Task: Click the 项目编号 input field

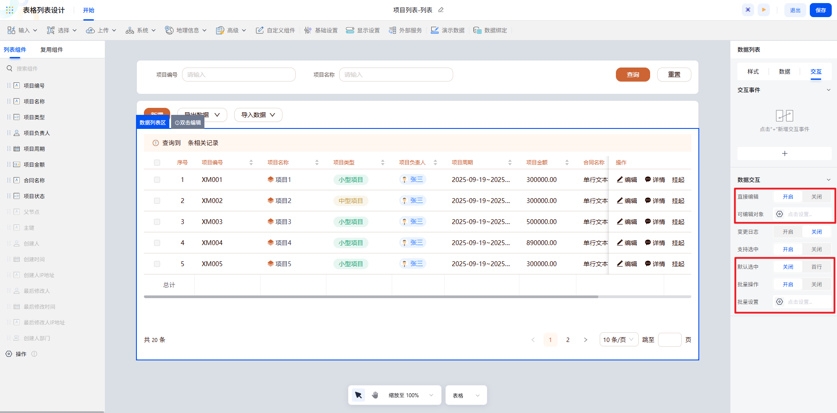Action: tap(239, 75)
